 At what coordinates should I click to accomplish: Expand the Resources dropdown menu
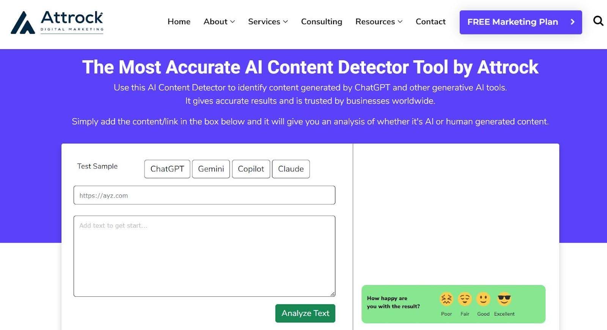[x=379, y=22]
